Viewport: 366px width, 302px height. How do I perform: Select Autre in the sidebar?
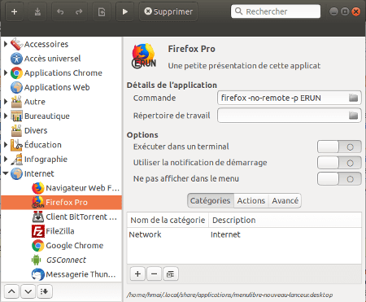click(x=61, y=102)
